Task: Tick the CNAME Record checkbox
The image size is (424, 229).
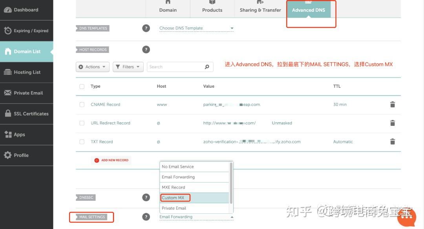Action: [x=82, y=105]
